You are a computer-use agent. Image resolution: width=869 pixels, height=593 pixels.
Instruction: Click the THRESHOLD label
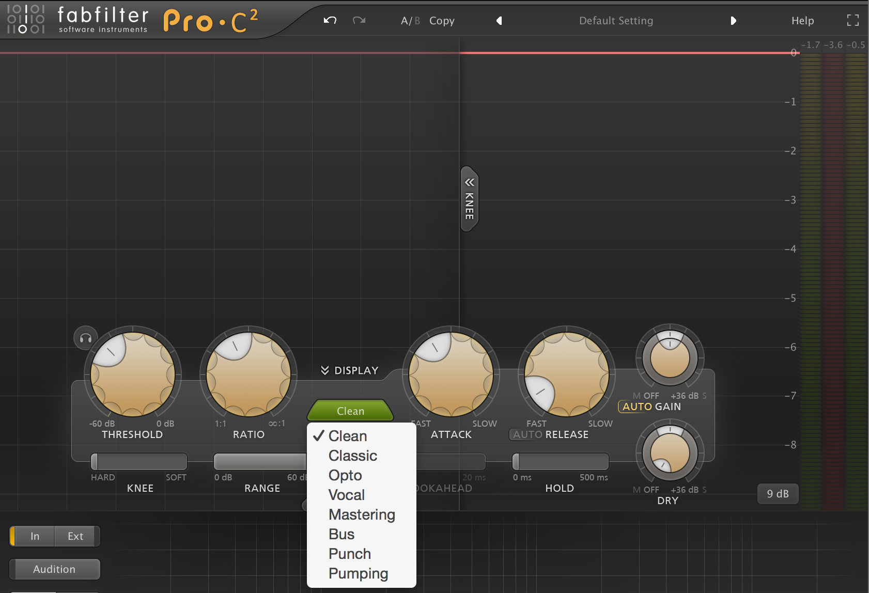click(132, 434)
